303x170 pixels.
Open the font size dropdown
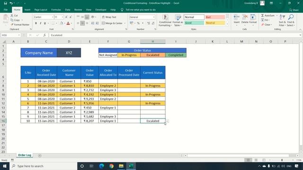62,17
